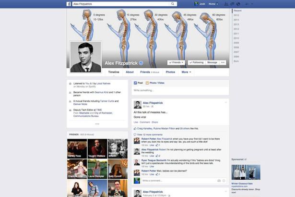
Task: Open the Photos tab
Action: [170, 72]
